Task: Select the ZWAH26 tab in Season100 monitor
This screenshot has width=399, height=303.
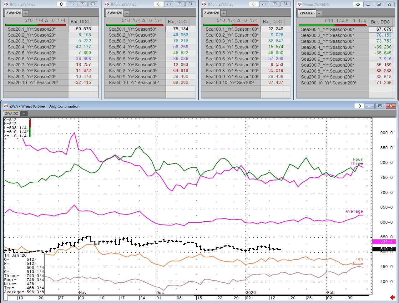Action: pyautogui.click(x=212, y=13)
